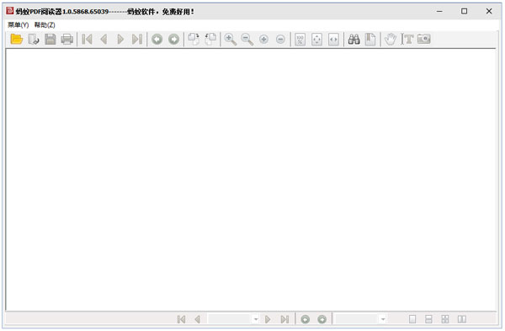Switch to single page layout
Image resolution: width=505 pixels, height=331 pixels.
[x=412, y=319]
